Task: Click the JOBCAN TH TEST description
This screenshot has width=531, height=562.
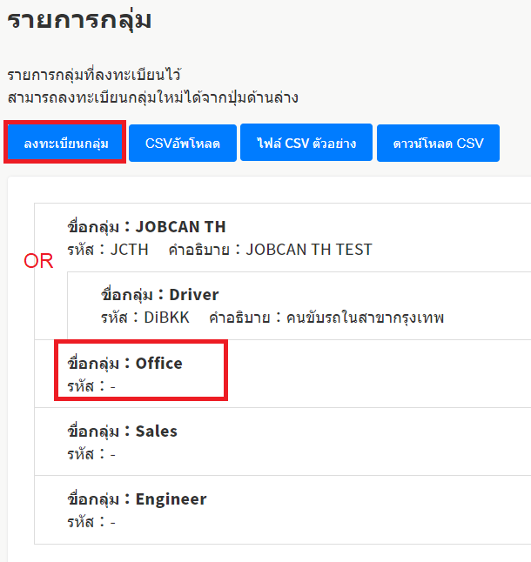Action: 308,250
